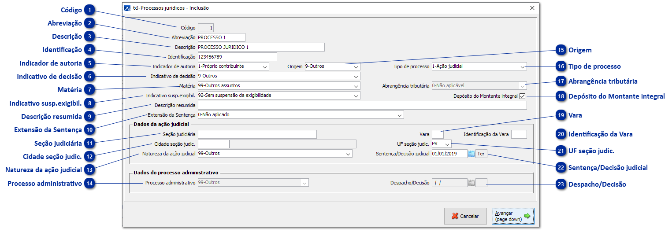Click the Descrição field with PROCESSO JURIDICO 1
Screen dimensions: 672x232
pyautogui.click(x=261, y=47)
